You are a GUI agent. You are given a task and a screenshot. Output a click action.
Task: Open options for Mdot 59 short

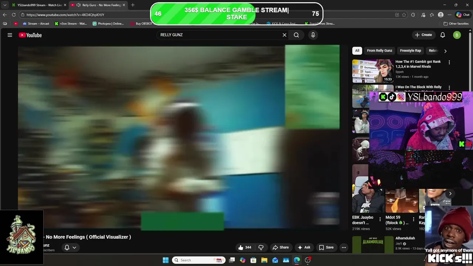click(x=414, y=219)
